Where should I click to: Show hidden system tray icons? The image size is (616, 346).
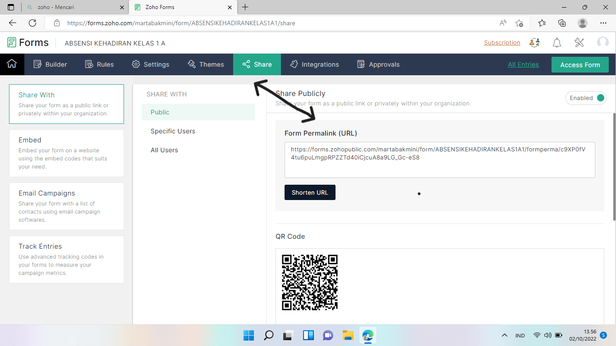click(505, 335)
